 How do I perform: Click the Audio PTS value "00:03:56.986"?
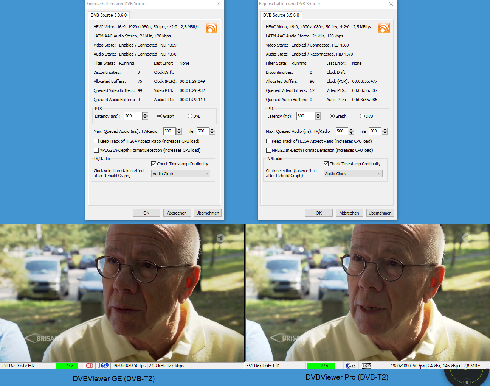(364, 100)
